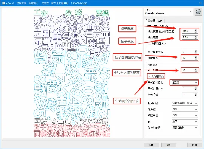Switch to the 主要参数 tab
204x149 pixels.
point(150,21)
